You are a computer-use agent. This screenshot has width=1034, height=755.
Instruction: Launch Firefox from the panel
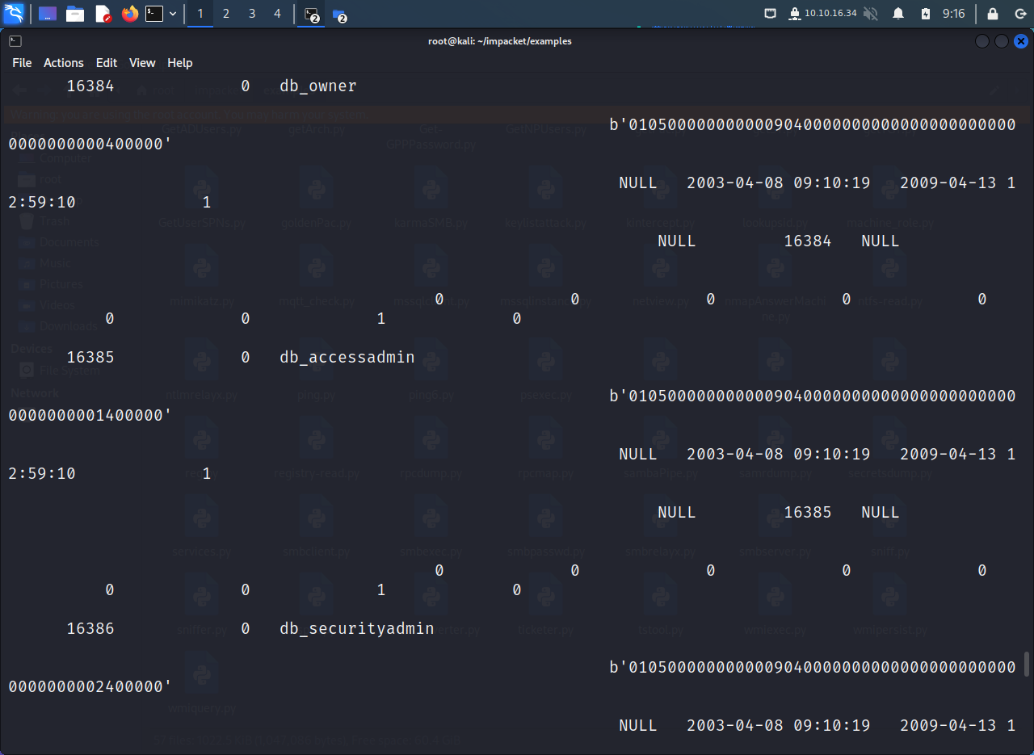point(130,14)
